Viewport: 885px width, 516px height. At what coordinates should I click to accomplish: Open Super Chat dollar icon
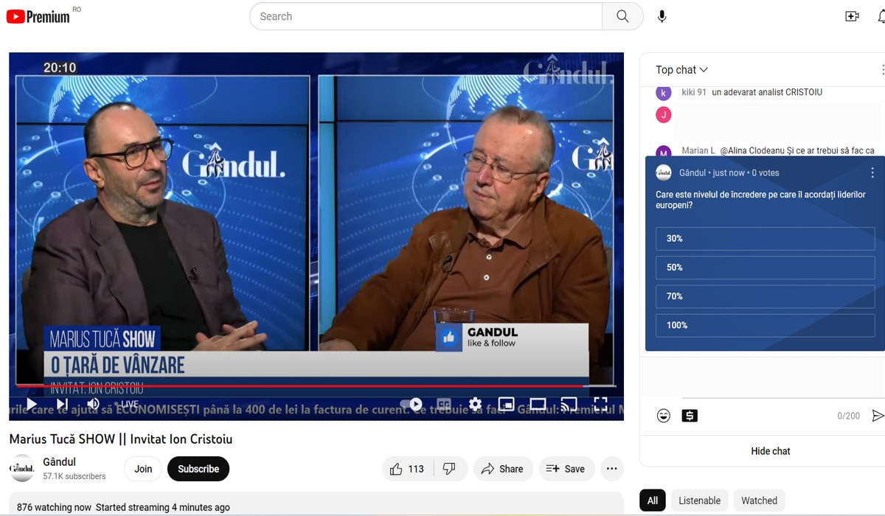(690, 416)
